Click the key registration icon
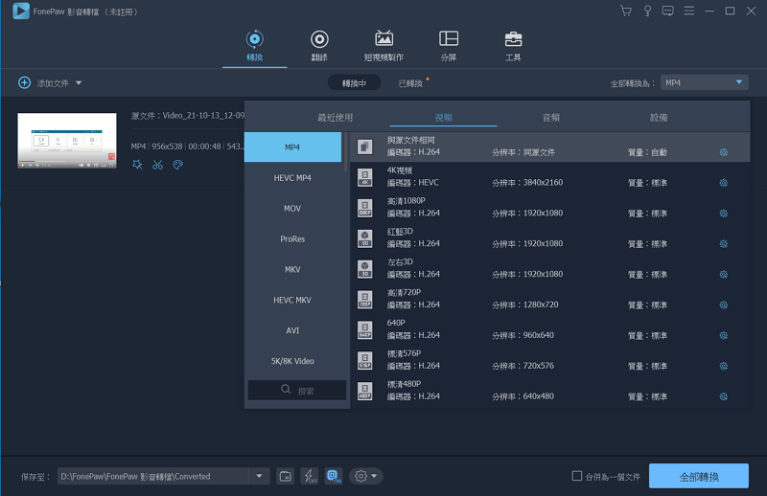The height and width of the screenshot is (496, 767). click(647, 11)
